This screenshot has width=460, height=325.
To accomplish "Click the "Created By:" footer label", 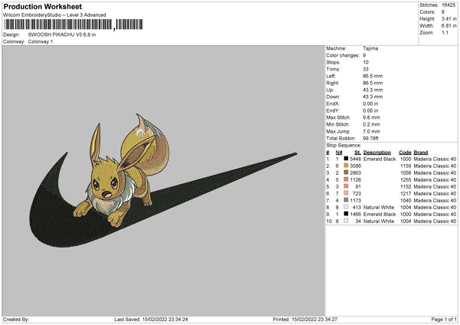I will (x=16, y=319).
